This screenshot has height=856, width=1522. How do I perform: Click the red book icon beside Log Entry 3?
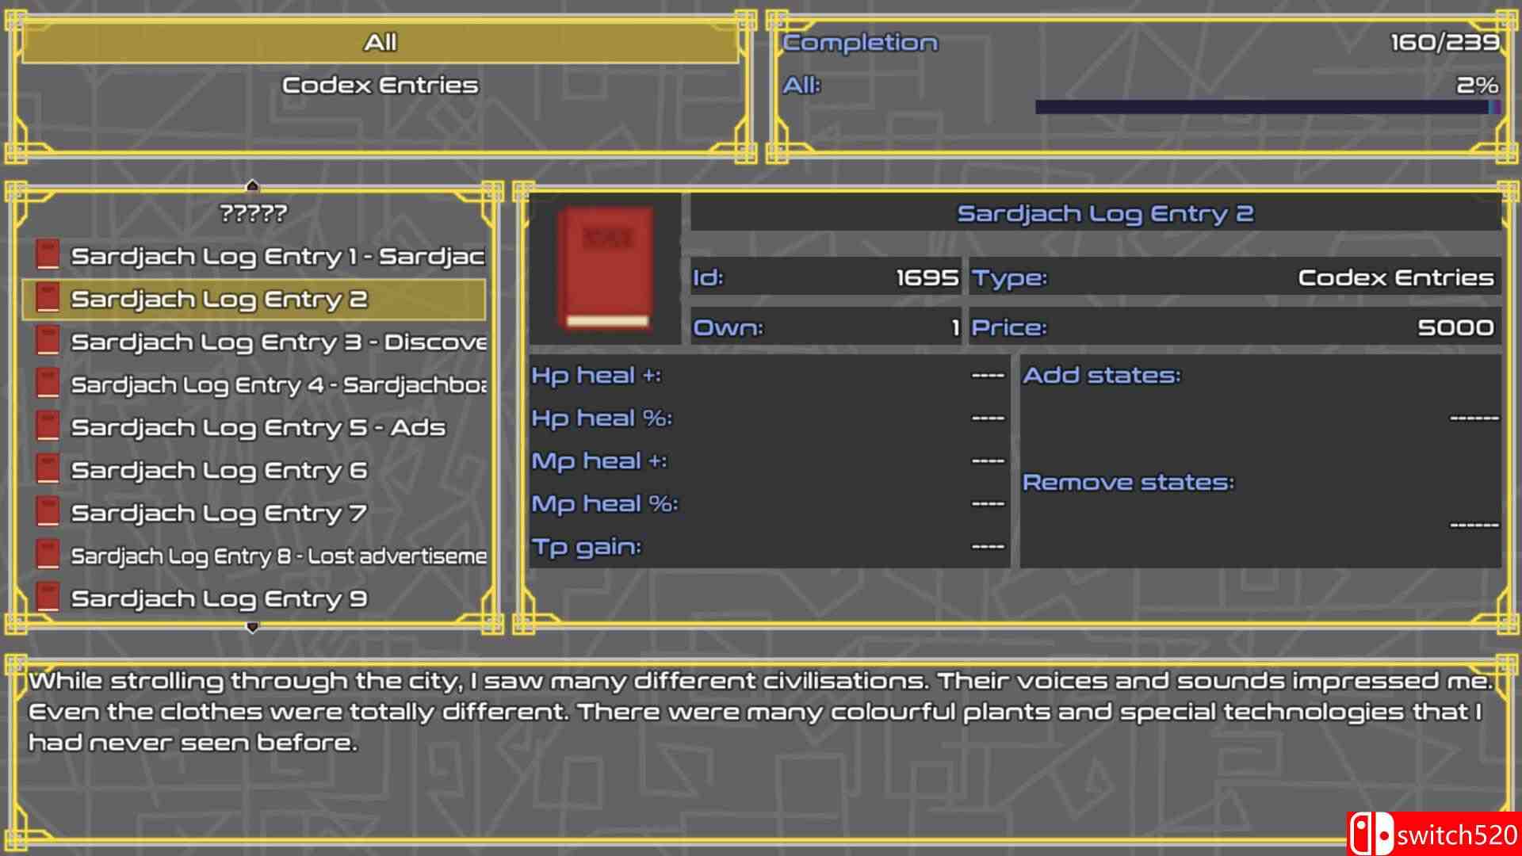click(x=48, y=342)
